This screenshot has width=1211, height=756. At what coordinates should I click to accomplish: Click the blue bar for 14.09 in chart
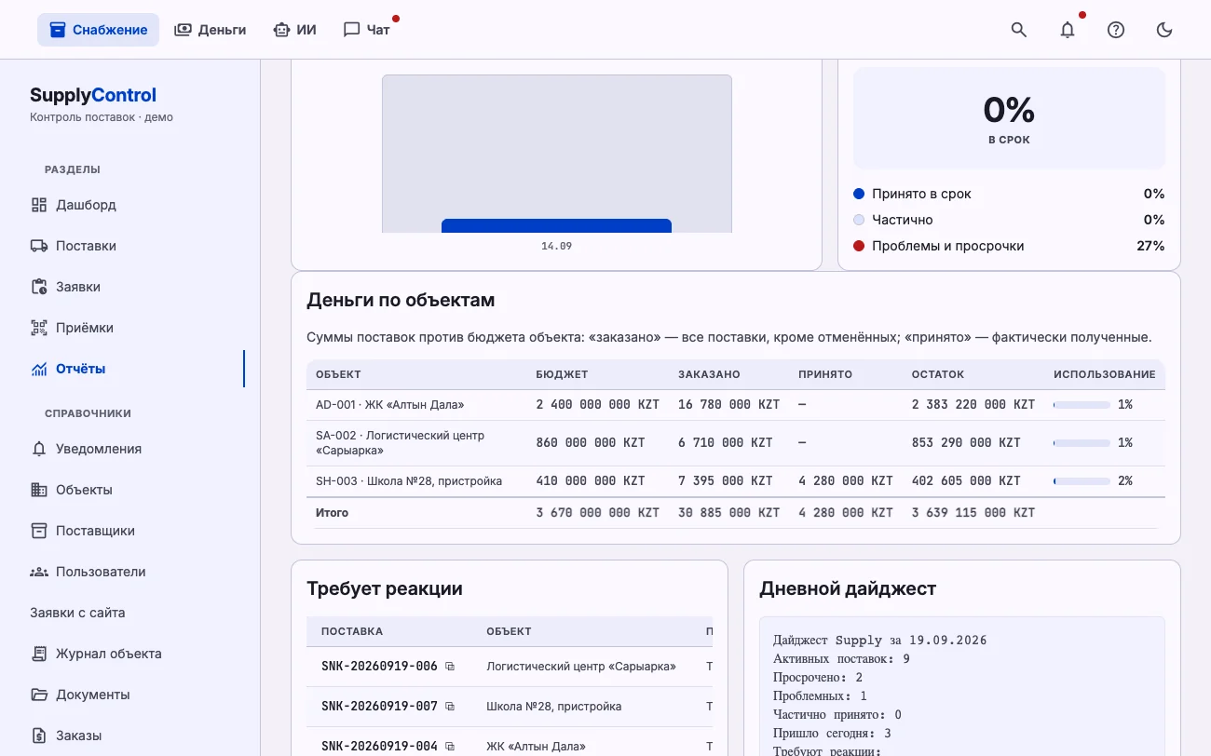point(556,225)
